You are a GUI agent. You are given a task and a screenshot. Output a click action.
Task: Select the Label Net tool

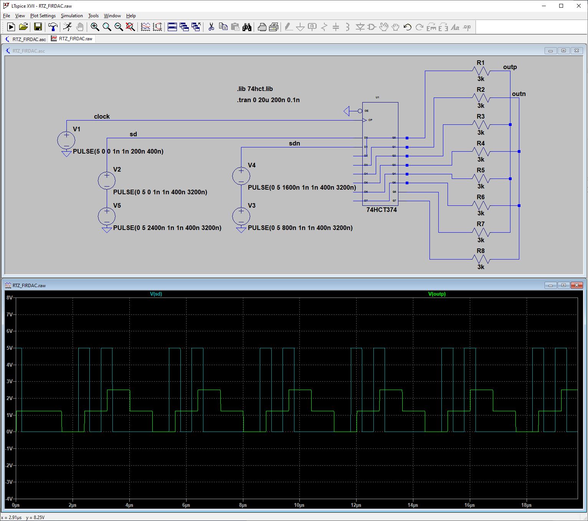(x=312, y=27)
